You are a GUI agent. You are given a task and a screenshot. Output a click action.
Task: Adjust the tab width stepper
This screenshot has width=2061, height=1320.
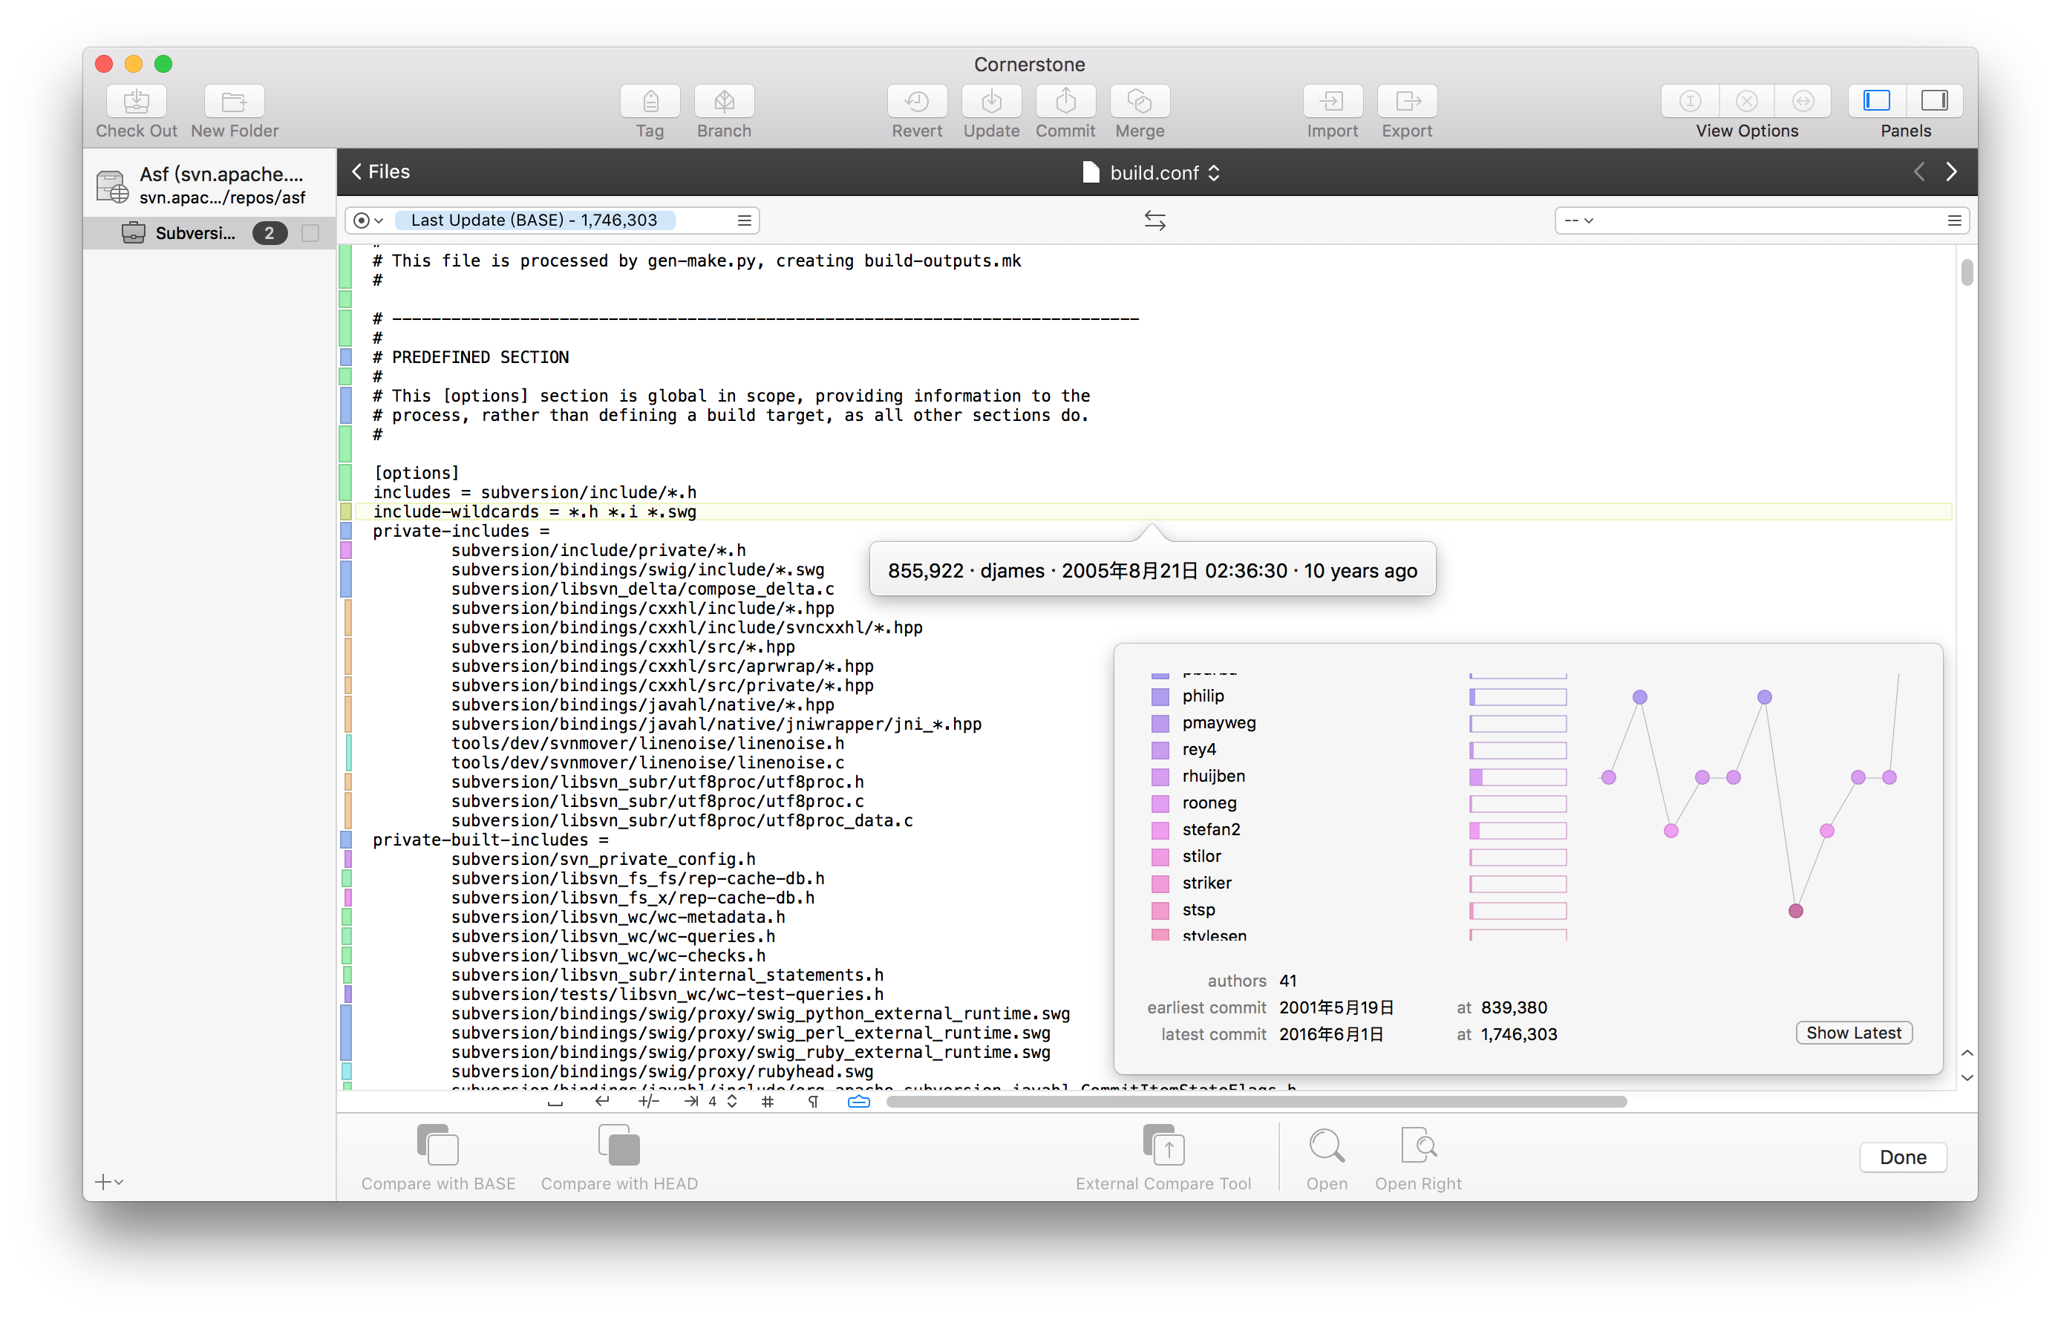tap(732, 1102)
